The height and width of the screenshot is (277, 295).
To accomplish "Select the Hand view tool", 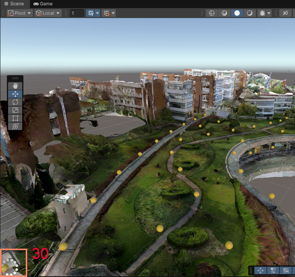I will click(15, 86).
